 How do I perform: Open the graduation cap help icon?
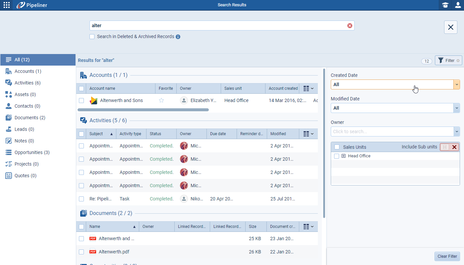(x=445, y=5)
